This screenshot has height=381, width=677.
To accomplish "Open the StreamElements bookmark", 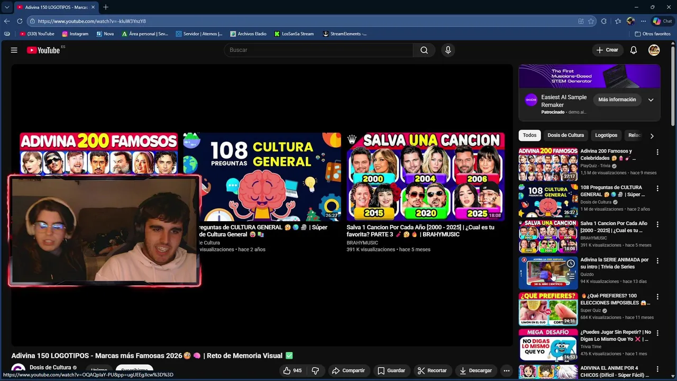I will pyautogui.click(x=345, y=34).
